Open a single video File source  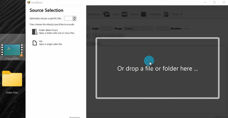point(47,43)
